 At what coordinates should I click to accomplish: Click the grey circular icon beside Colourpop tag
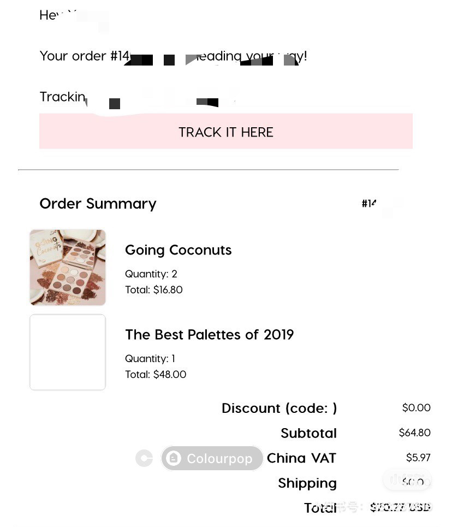coord(144,458)
